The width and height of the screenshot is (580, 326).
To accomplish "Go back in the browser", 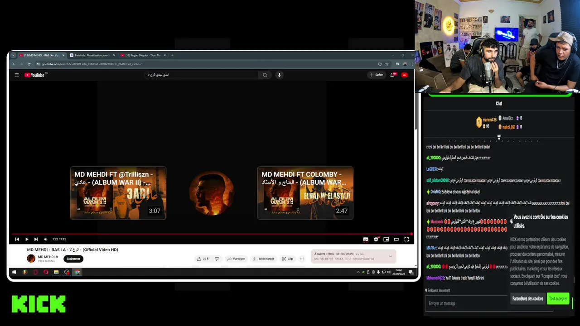I will pos(14,64).
